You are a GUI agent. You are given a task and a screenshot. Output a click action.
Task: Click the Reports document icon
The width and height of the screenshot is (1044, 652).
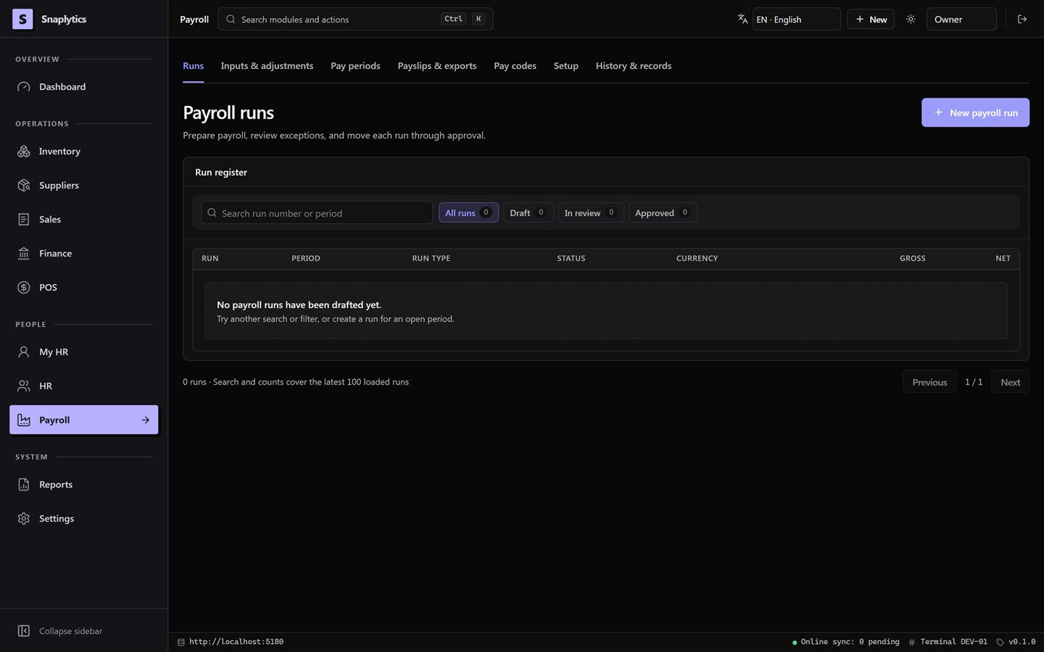[24, 485]
